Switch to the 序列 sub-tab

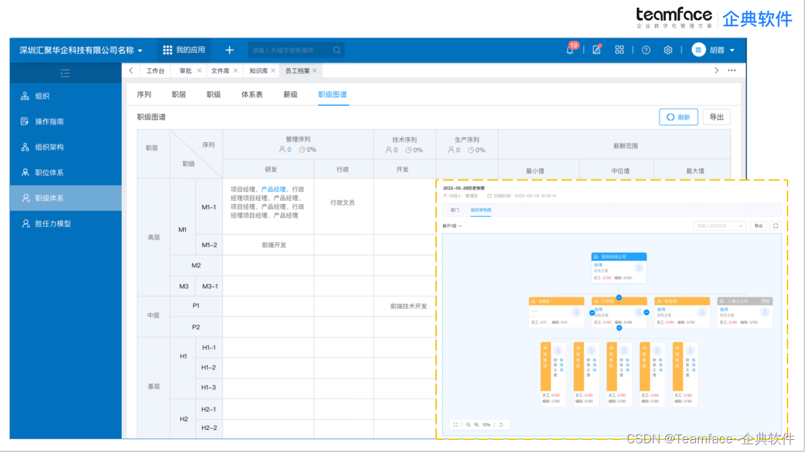144,95
